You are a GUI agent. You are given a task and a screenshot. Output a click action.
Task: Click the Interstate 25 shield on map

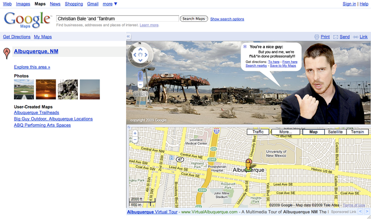[x=216, y=131]
